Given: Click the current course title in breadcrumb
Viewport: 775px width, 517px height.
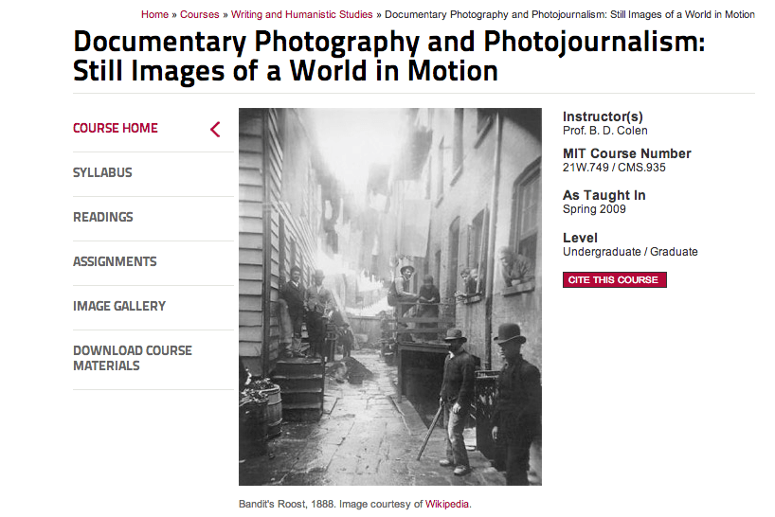Looking at the screenshot, I should (569, 14).
